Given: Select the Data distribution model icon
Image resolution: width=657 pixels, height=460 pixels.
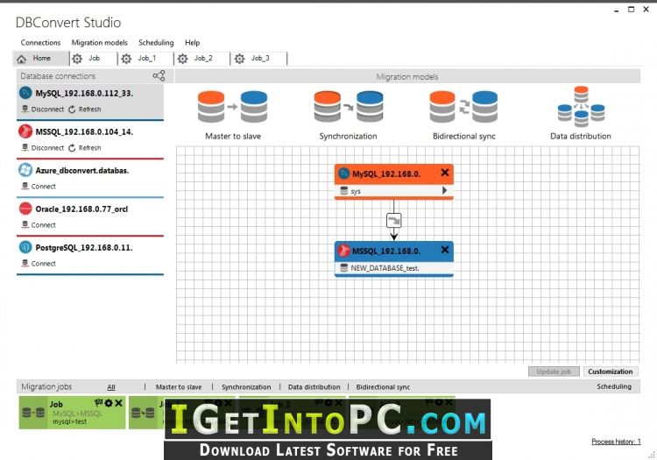Looking at the screenshot, I should pyautogui.click(x=581, y=106).
